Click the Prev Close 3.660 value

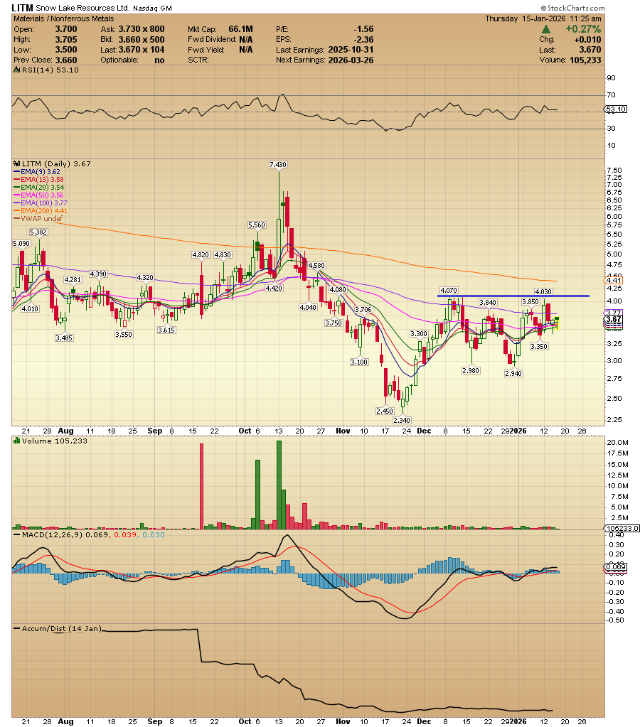66,60
